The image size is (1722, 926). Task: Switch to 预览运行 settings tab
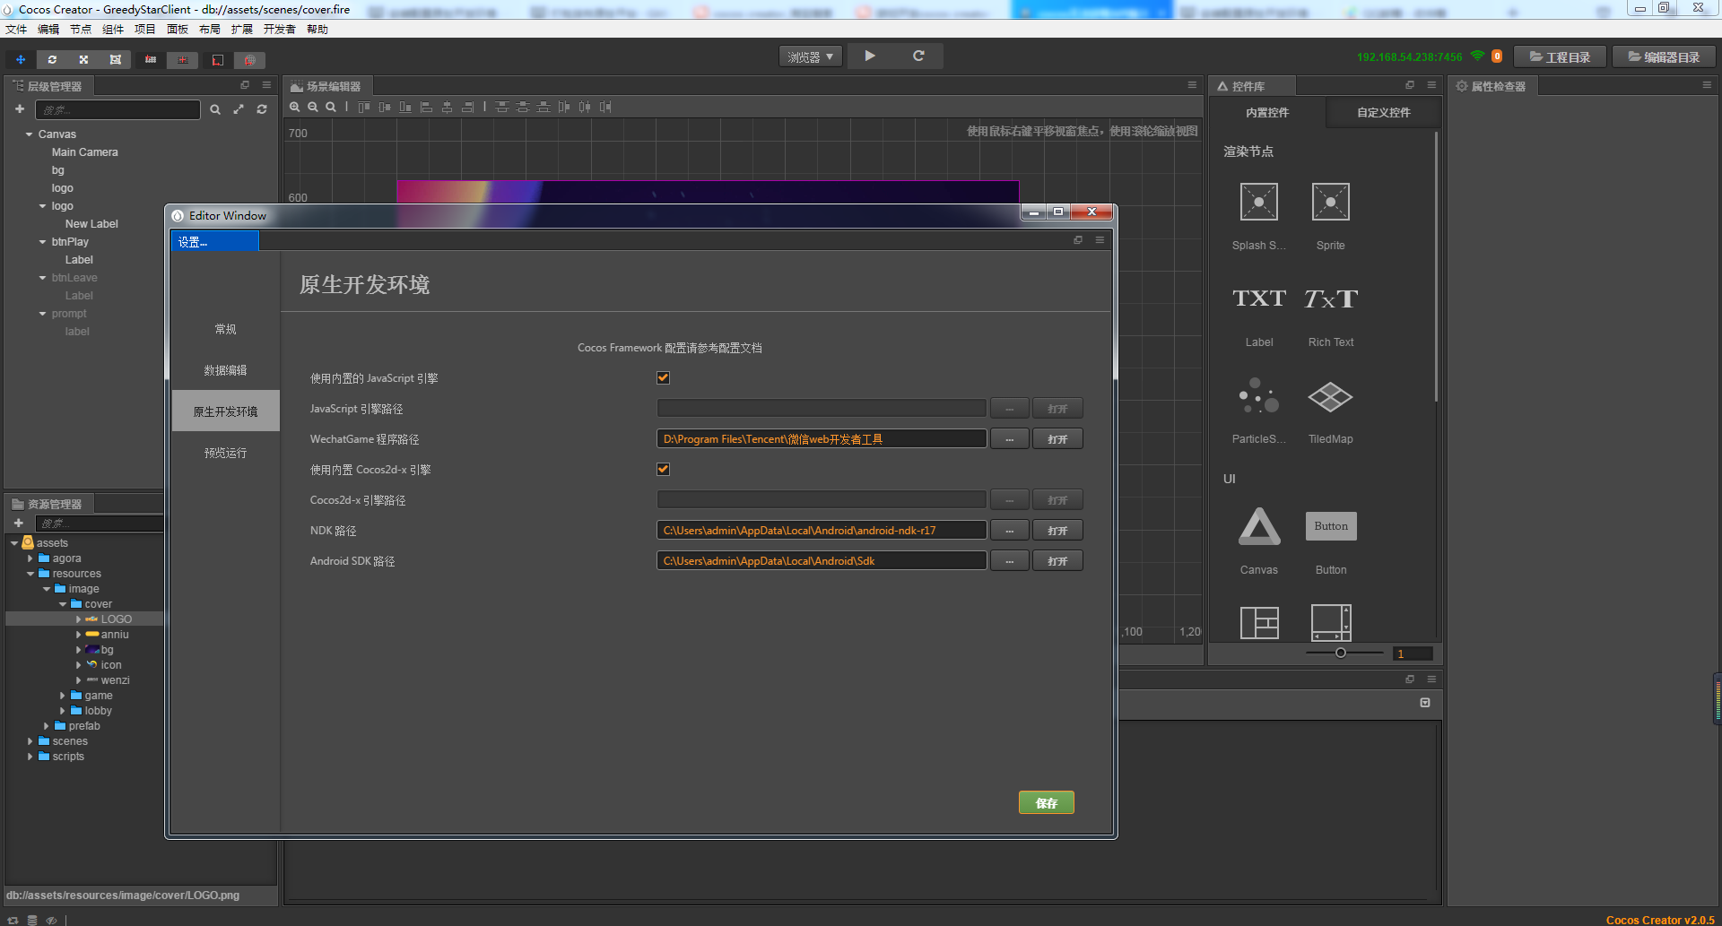[225, 453]
